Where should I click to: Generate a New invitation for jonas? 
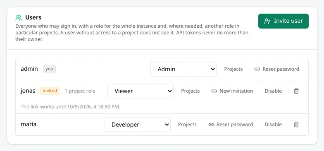point(232,91)
